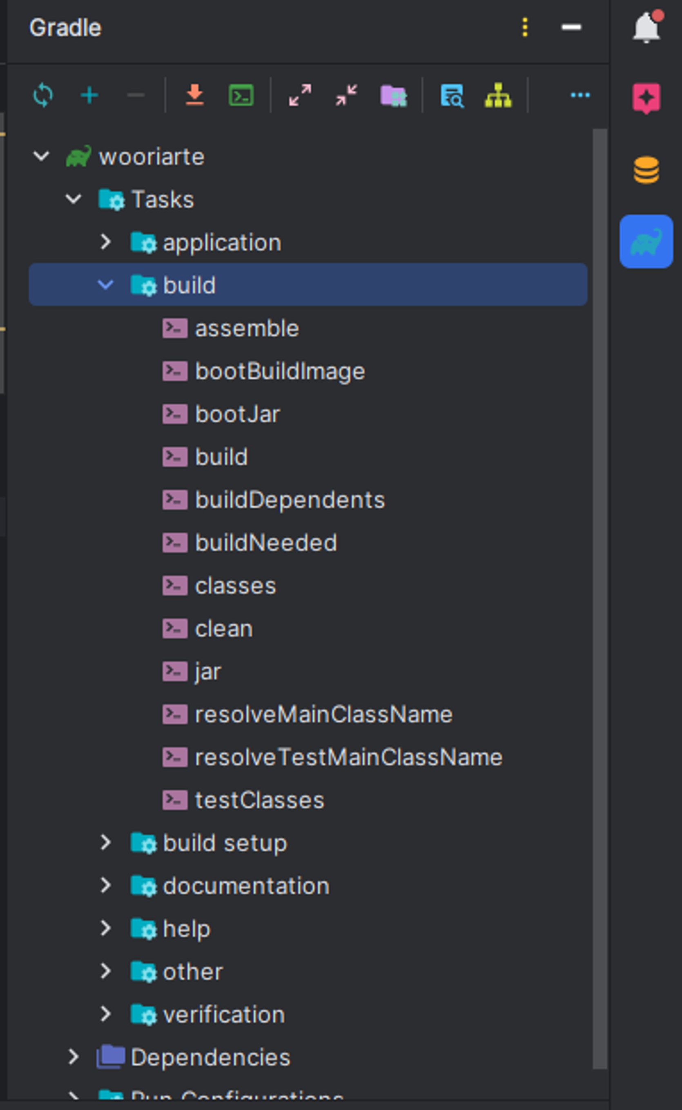Select the clean task

pyautogui.click(x=308, y=629)
